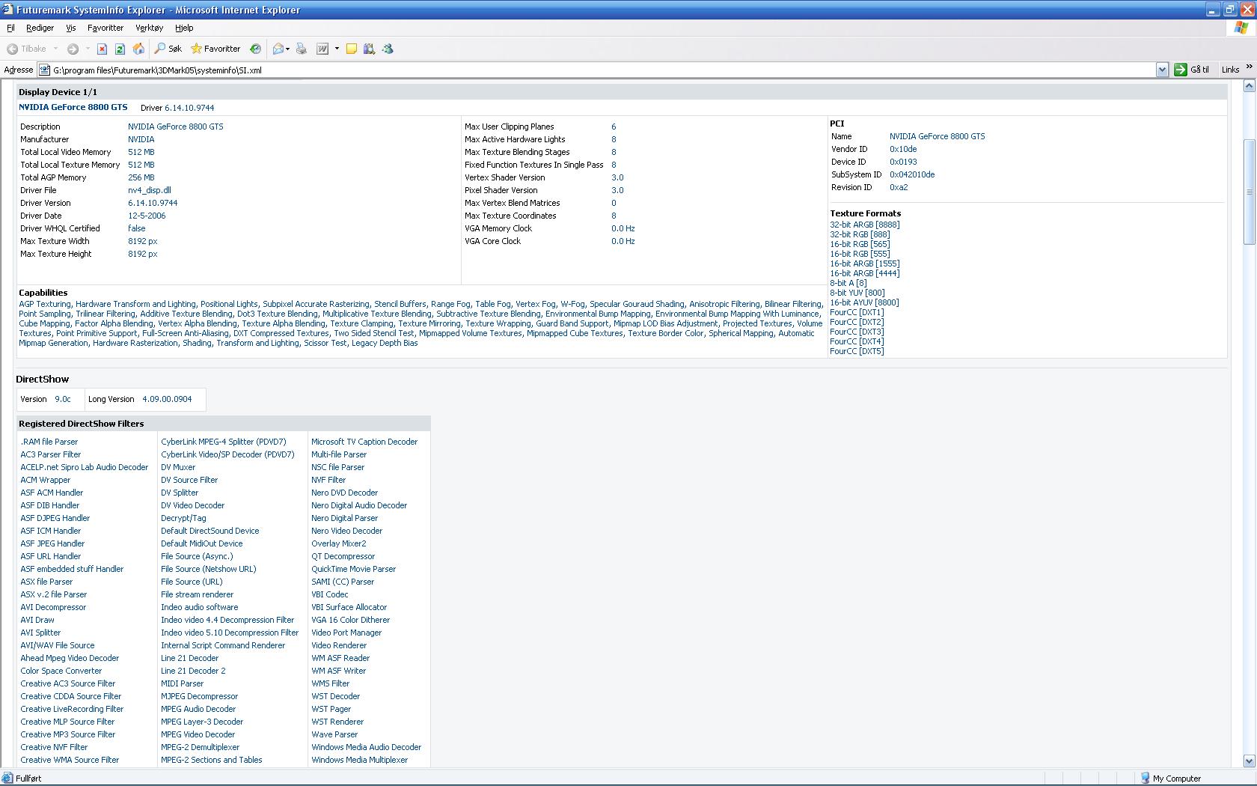The width and height of the screenshot is (1257, 786).
Task: Open the Favoritter menu
Action: (105, 28)
